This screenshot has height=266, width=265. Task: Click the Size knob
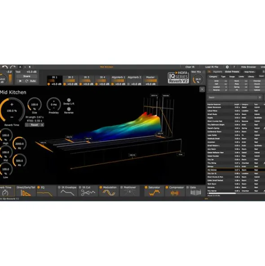coord(35,104)
